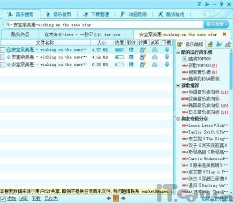Screen dimensions: 234x203
Task: Switch to the 下载管理 tab
Action: point(96,15)
